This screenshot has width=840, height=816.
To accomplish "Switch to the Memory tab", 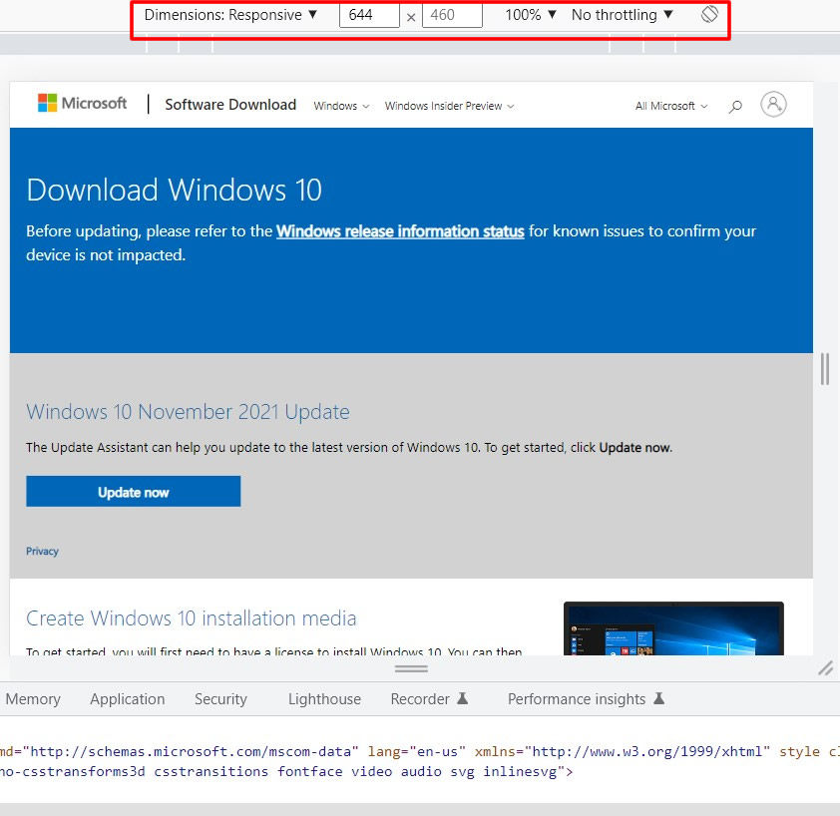I will (x=33, y=699).
